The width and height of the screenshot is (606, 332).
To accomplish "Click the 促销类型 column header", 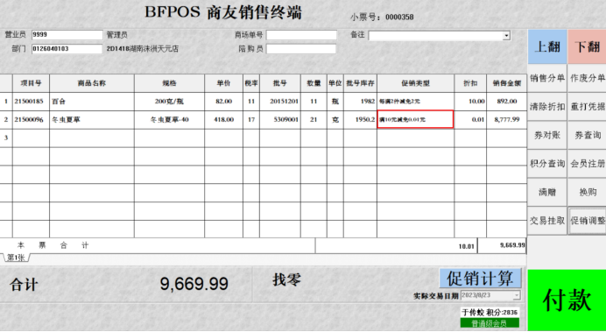I will 415,83.
